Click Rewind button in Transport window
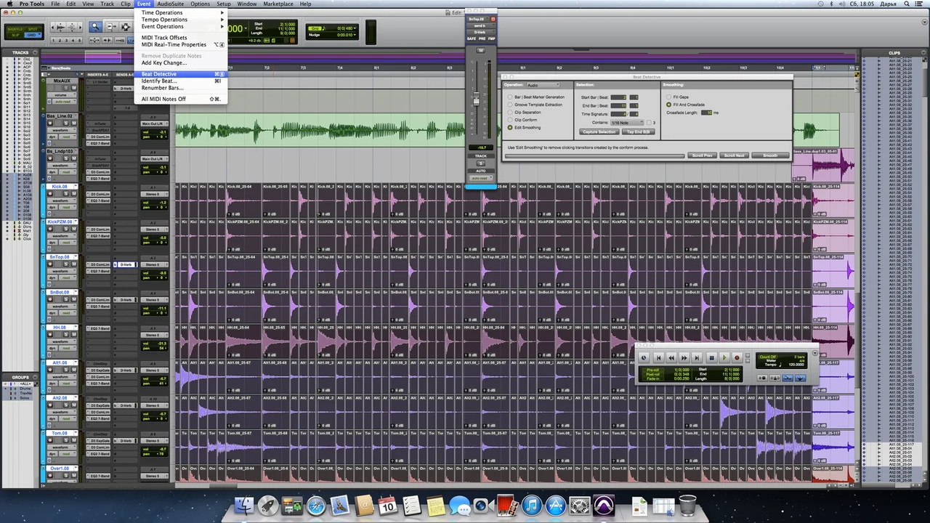 pyautogui.click(x=671, y=357)
